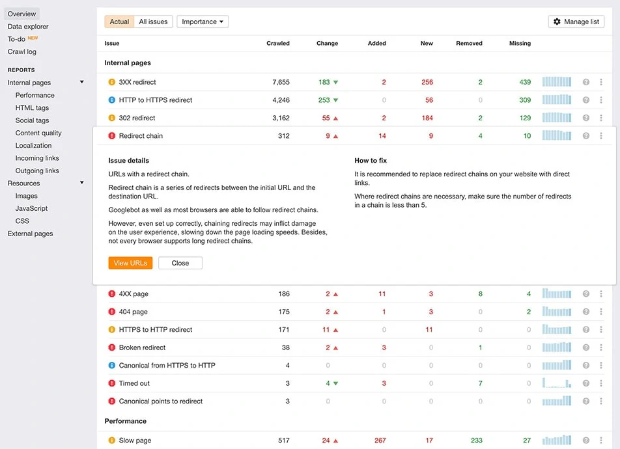Open the Importance dropdown
This screenshot has width=620, height=449.
click(203, 21)
